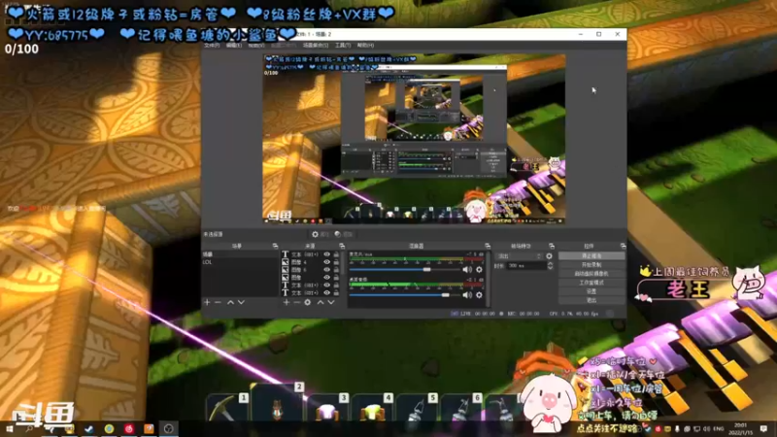Pop out the 场景 dock panel
777x437 pixels.
pos(275,246)
